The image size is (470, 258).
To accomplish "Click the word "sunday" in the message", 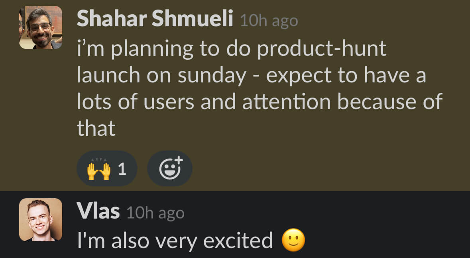I will pyautogui.click(x=212, y=75).
